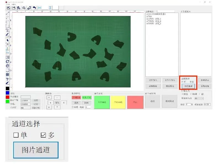Click the conveyor belt toolbar icon
Screen dimensions: 218x164
29,8
